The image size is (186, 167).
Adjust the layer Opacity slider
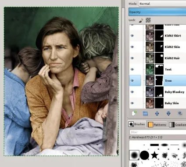tap(157, 12)
